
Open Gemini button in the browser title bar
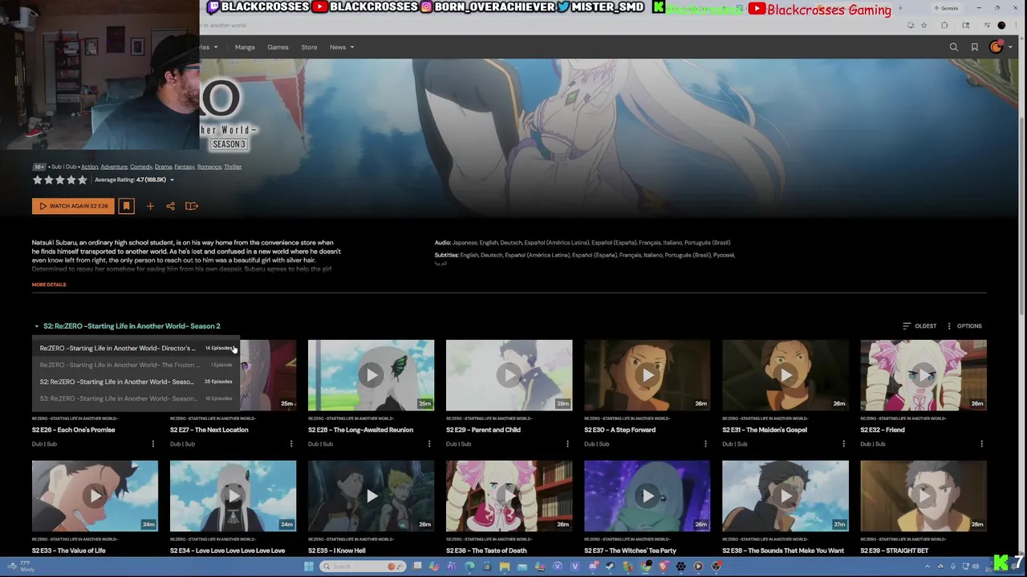click(x=948, y=8)
